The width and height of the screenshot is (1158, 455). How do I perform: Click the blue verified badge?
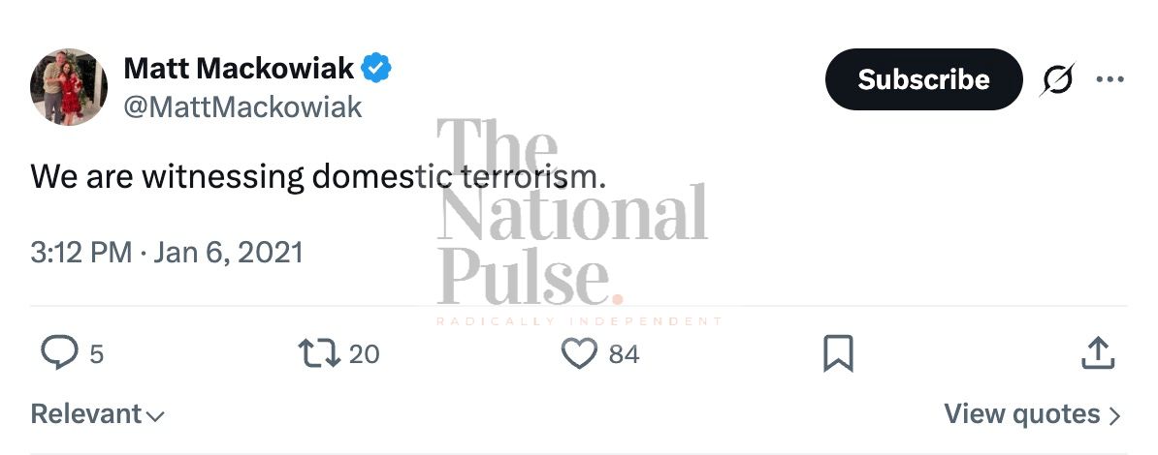tap(376, 69)
